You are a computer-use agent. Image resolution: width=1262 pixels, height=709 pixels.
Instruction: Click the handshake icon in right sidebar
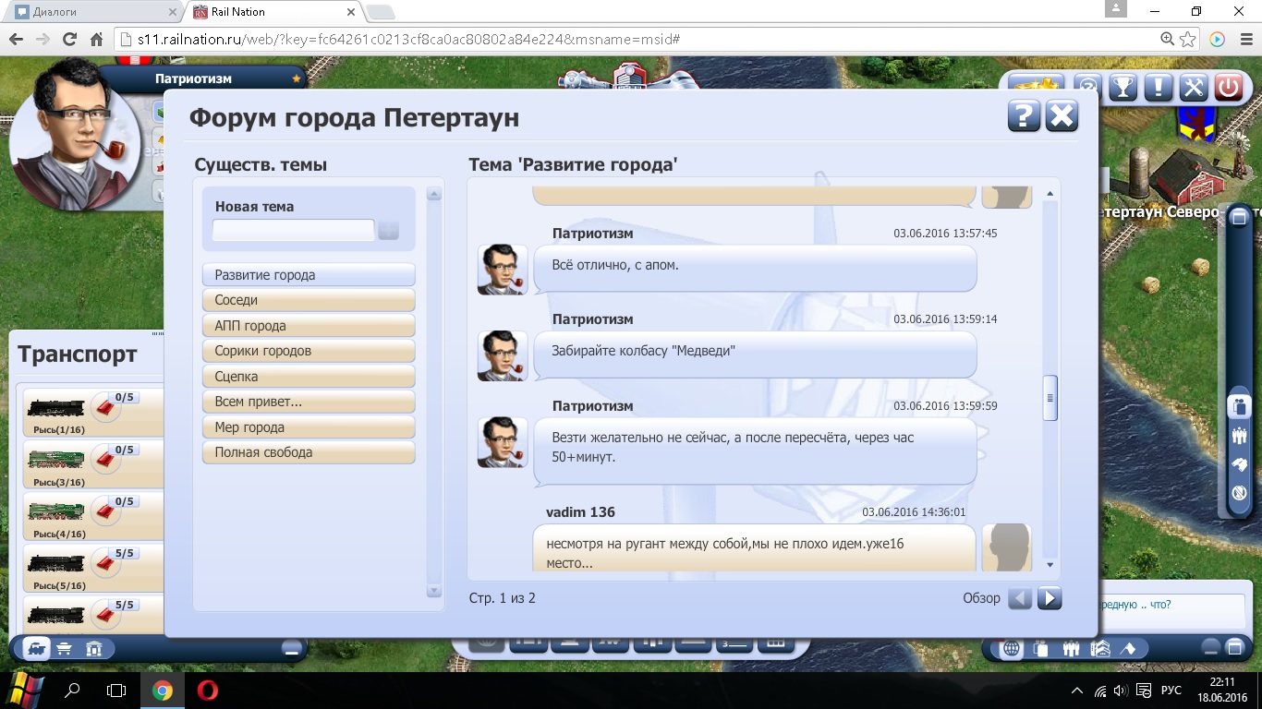(x=1239, y=464)
